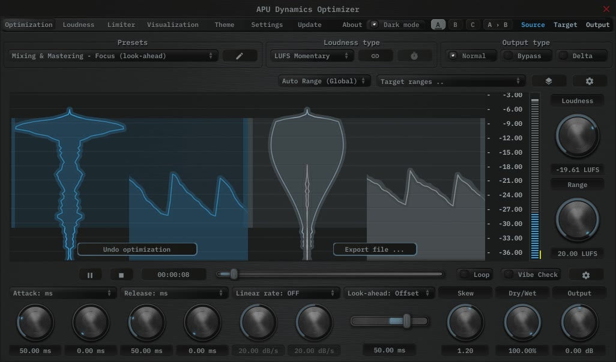This screenshot has height=362, width=616.
Task: Open graph settings gear beside layers icon
Action: [x=590, y=81]
